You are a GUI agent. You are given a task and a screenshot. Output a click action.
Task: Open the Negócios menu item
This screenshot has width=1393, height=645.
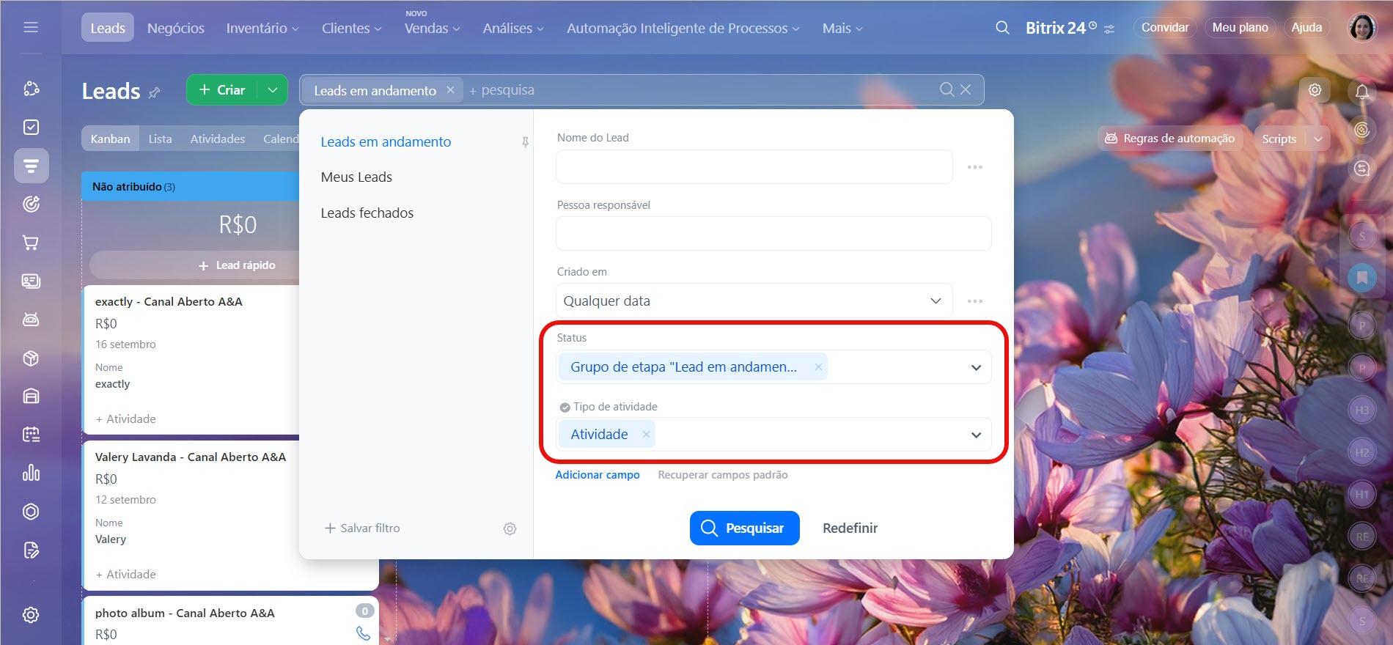(176, 28)
